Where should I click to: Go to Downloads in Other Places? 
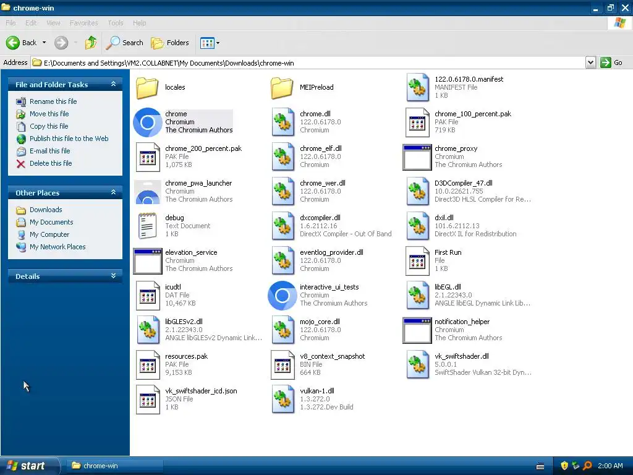[x=46, y=210]
